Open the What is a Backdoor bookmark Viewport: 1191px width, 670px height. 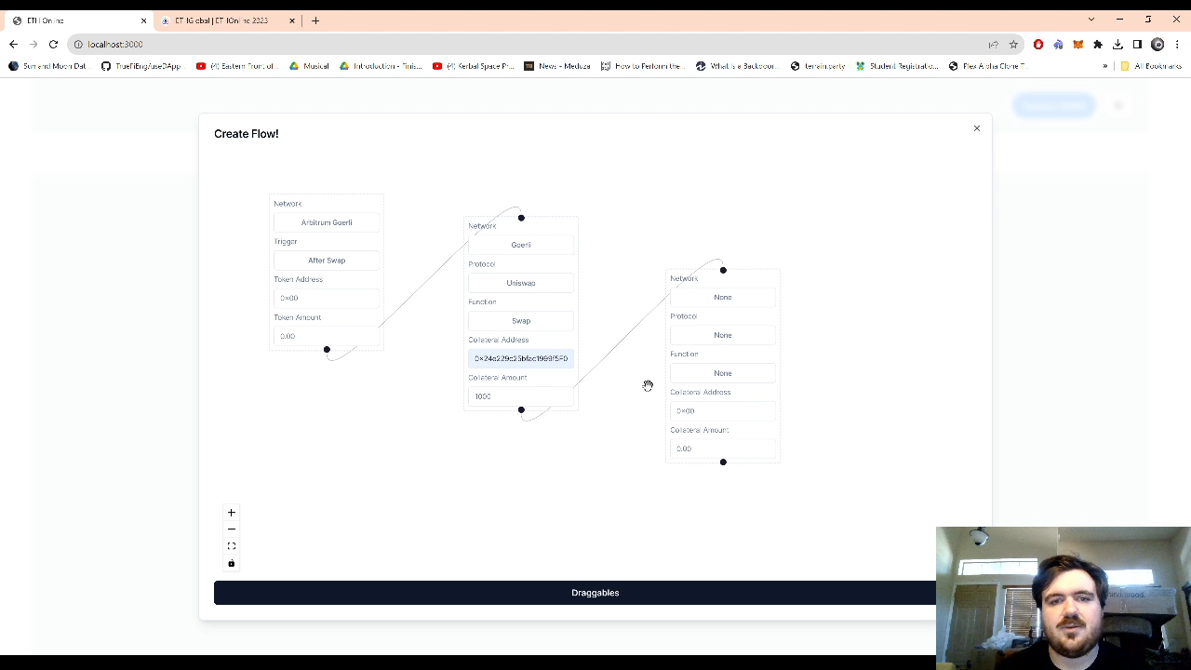click(737, 66)
